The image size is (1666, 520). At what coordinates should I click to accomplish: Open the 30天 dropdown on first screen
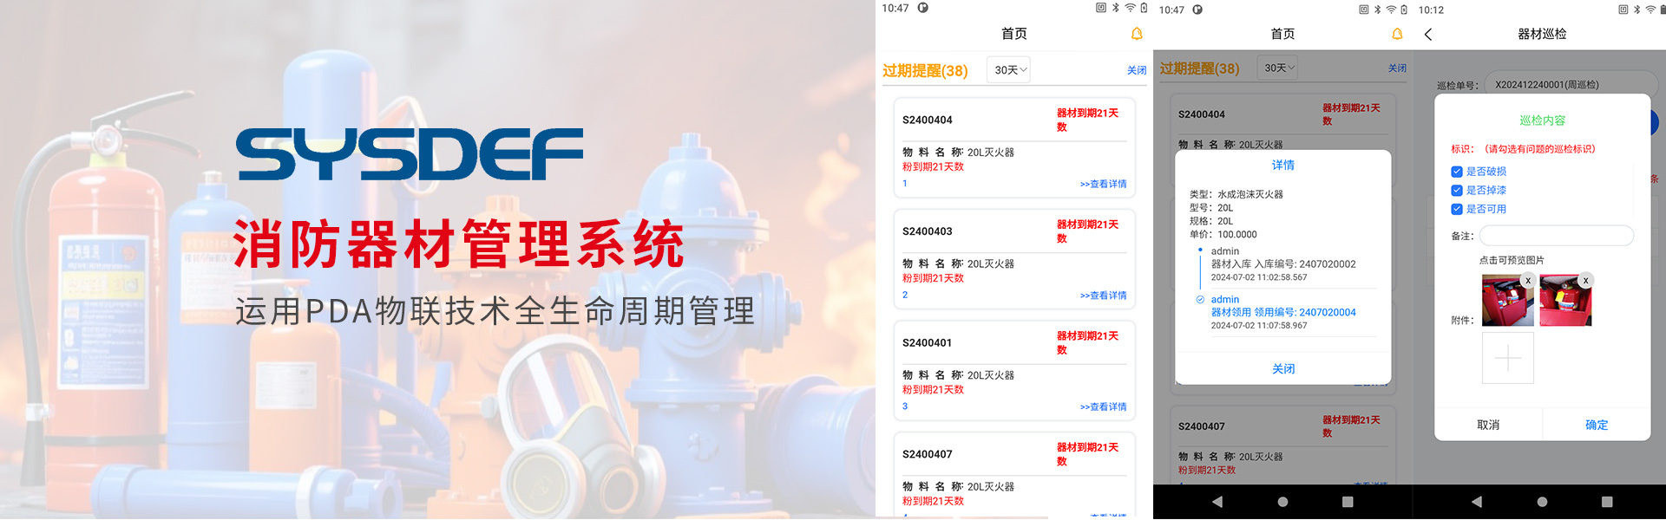1008,70
